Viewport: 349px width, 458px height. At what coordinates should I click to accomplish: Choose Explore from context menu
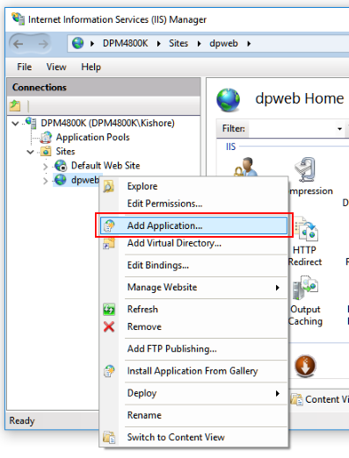(x=193, y=186)
